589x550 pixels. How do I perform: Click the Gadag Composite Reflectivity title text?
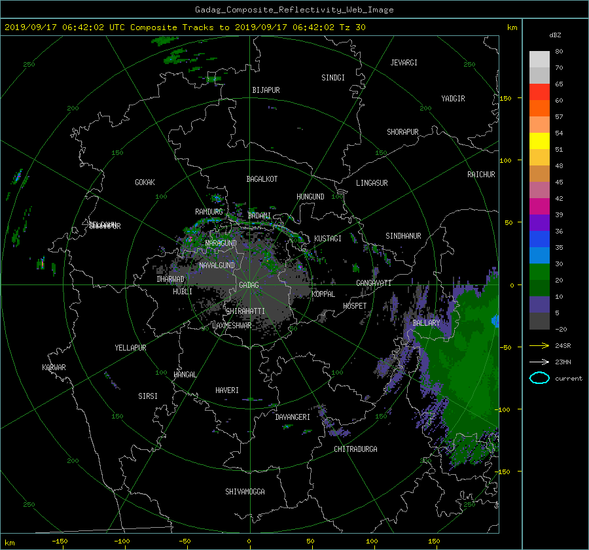click(x=294, y=9)
